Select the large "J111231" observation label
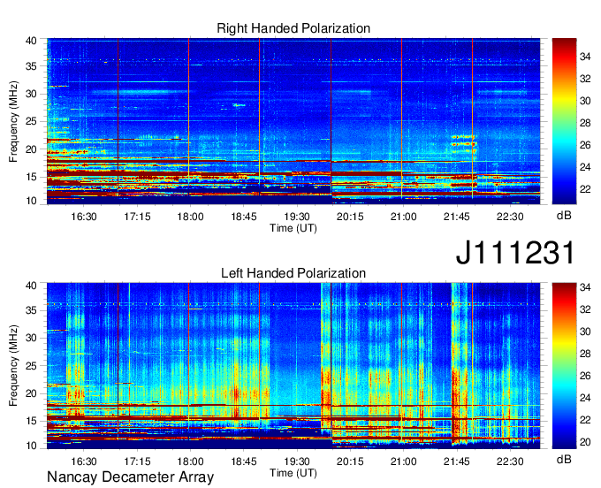The image size is (601, 488). point(515,253)
